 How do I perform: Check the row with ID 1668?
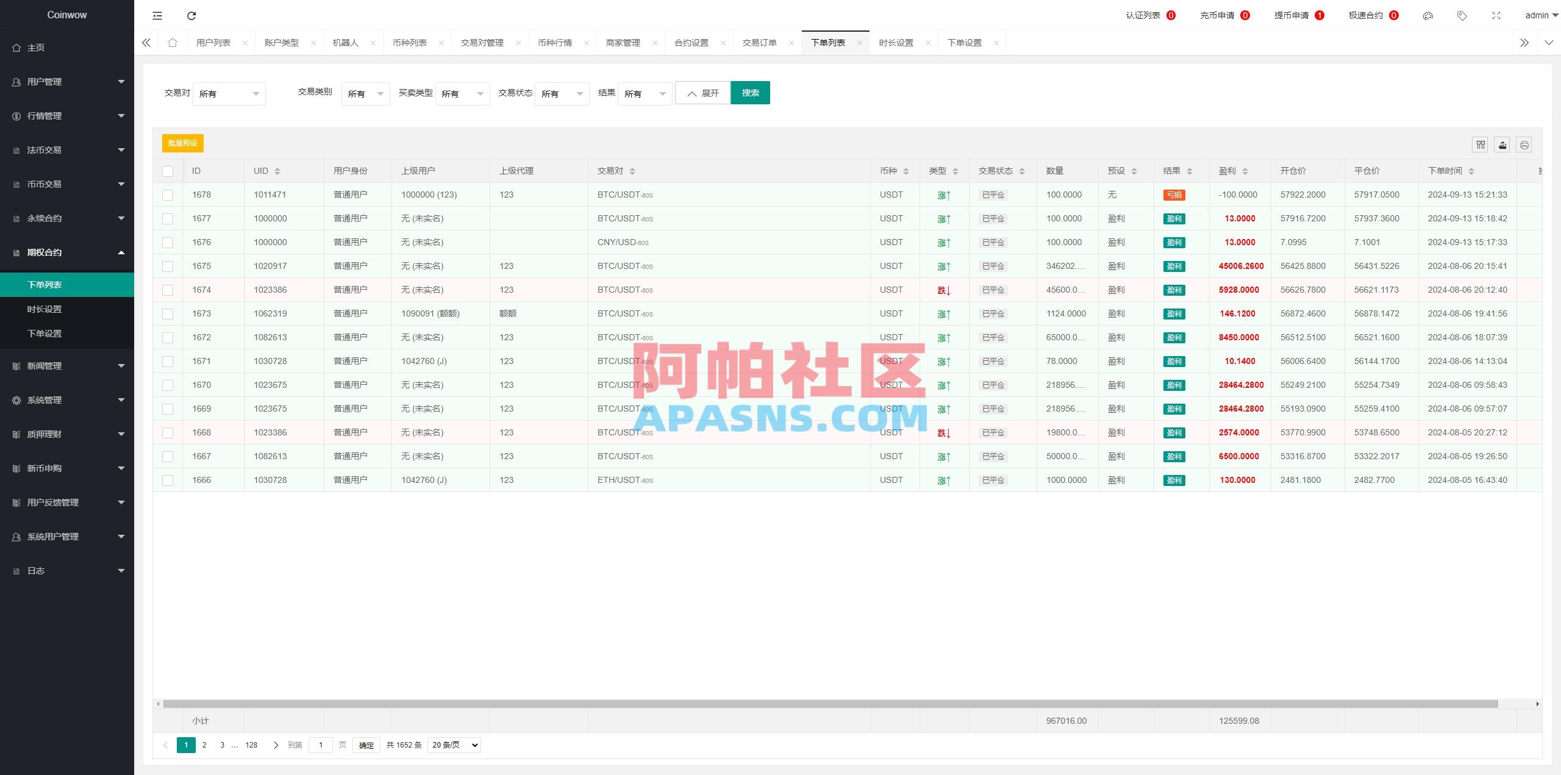point(168,433)
